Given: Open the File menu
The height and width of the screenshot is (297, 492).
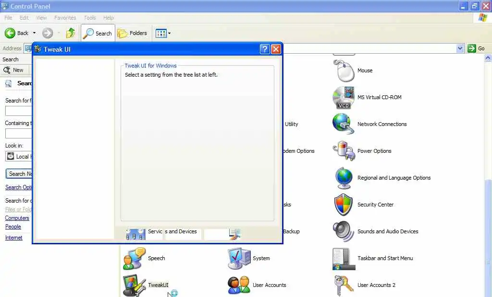Looking at the screenshot, I should pyautogui.click(x=8, y=18).
